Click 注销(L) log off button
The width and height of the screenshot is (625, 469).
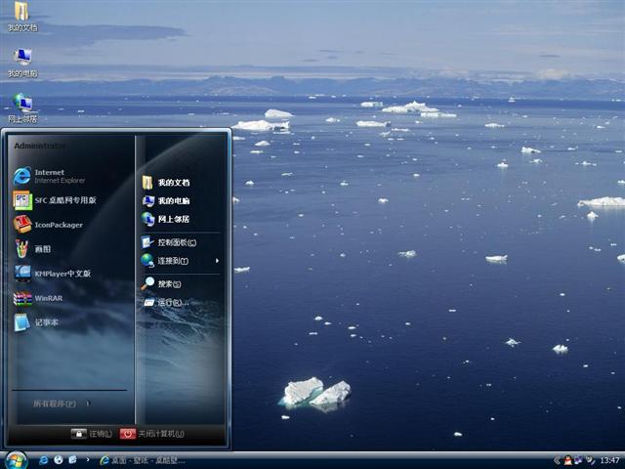(x=92, y=434)
